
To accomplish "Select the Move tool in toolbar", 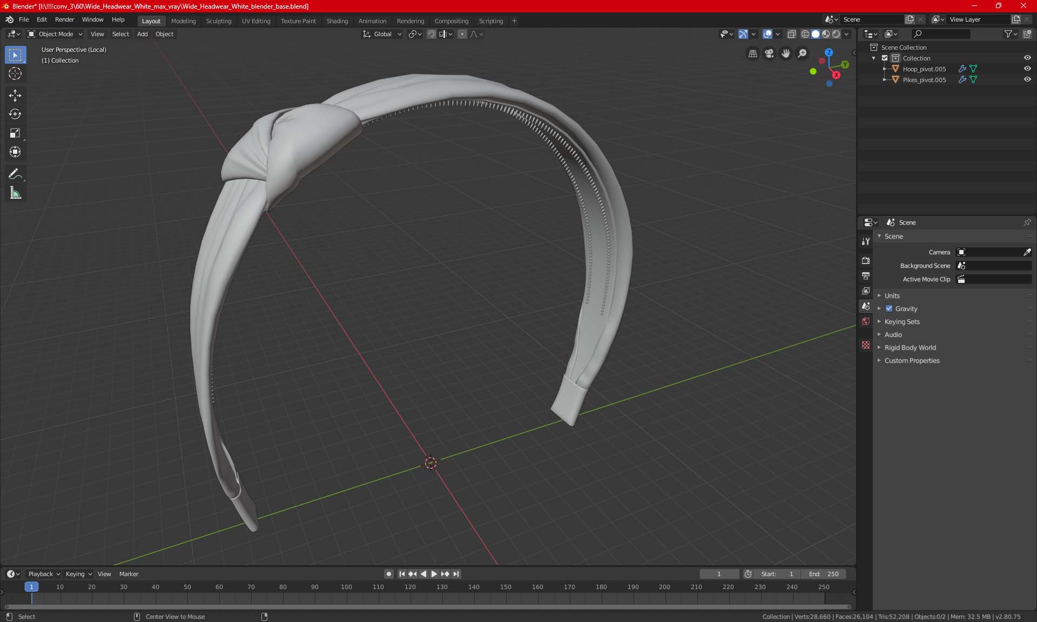I will [x=15, y=96].
